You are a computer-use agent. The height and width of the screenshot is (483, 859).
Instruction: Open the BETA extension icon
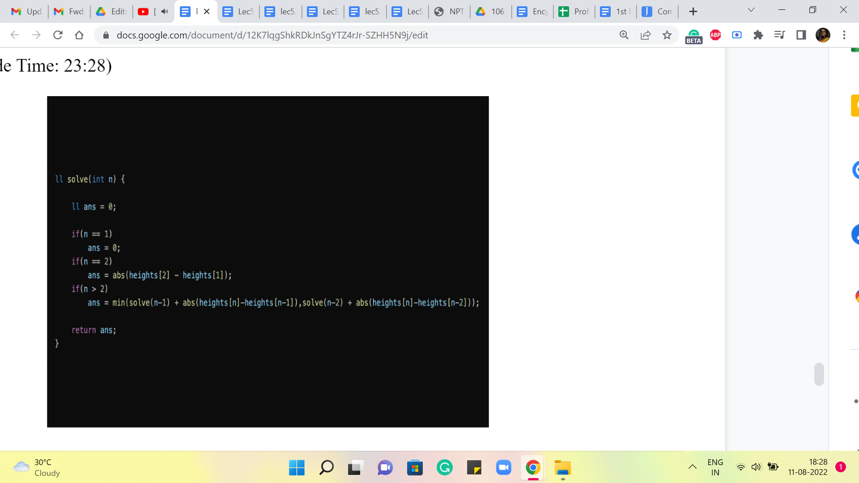click(x=693, y=36)
